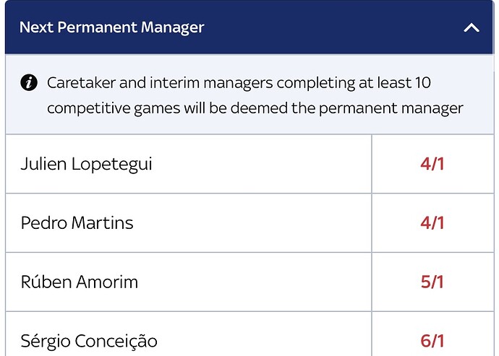
Task: Click the Next Permanent Manager header title
Action: pos(111,27)
